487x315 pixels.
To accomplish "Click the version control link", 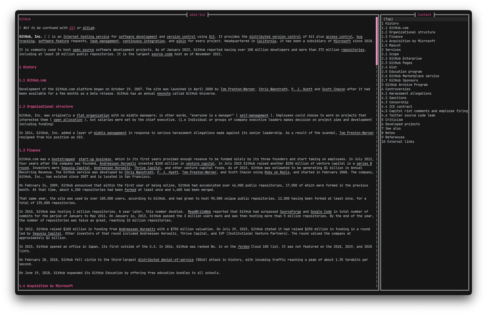I will coord(181,37).
